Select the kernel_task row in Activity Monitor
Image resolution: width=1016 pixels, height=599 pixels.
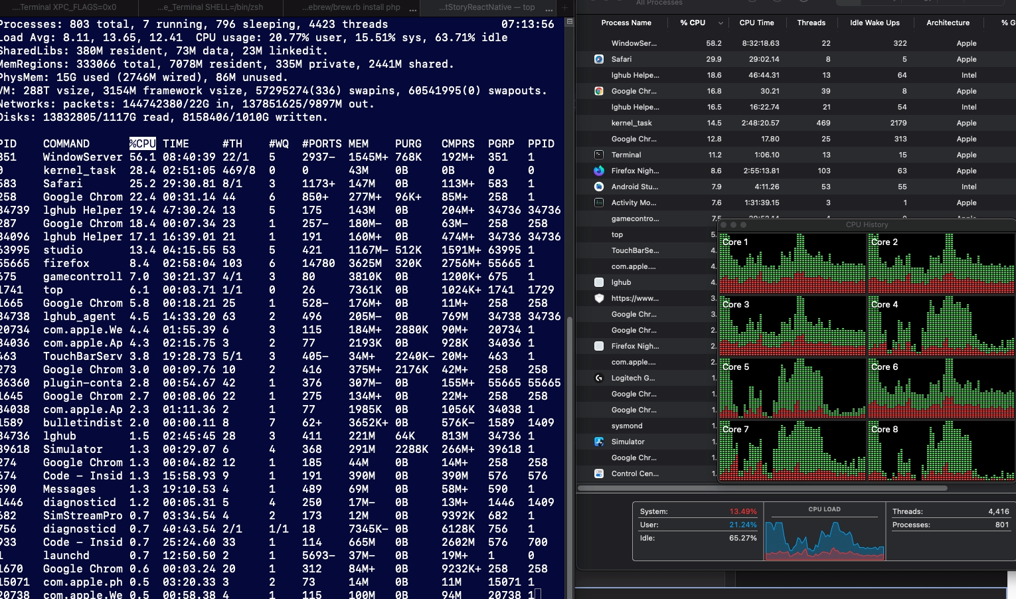[796, 123]
